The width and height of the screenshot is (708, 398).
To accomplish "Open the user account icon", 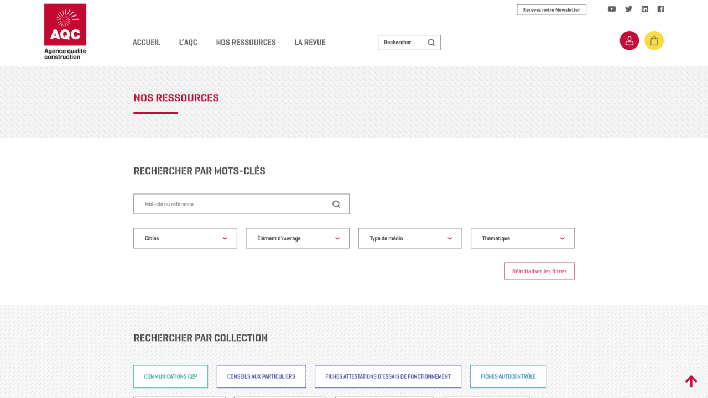I will coord(629,41).
